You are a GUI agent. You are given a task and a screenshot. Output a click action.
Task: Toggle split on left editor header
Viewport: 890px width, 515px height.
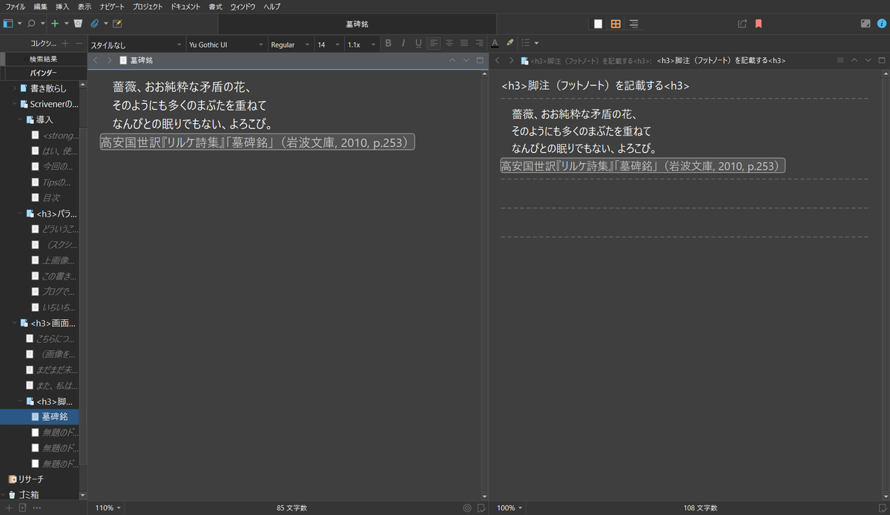[x=480, y=60]
